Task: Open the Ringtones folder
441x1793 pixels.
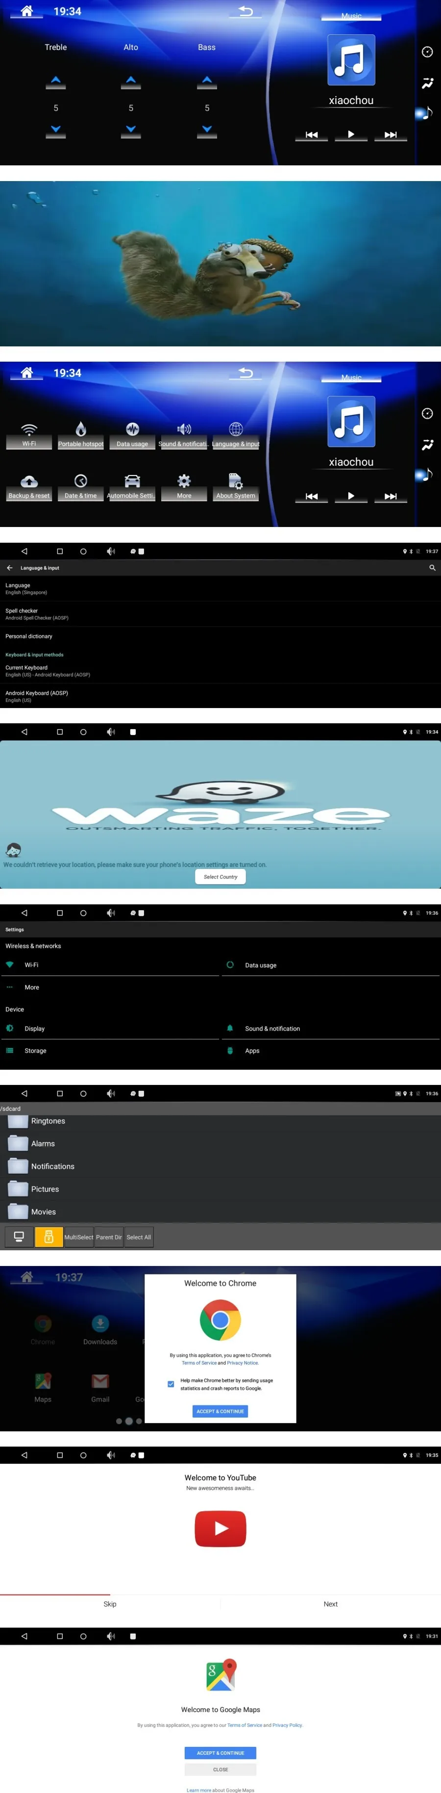Action: click(220, 1121)
